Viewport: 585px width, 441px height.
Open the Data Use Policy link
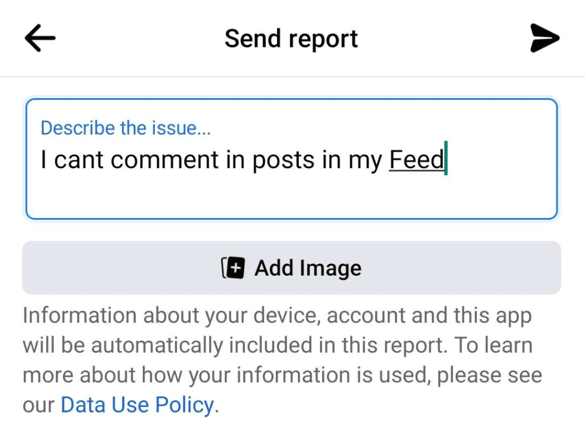(137, 405)
